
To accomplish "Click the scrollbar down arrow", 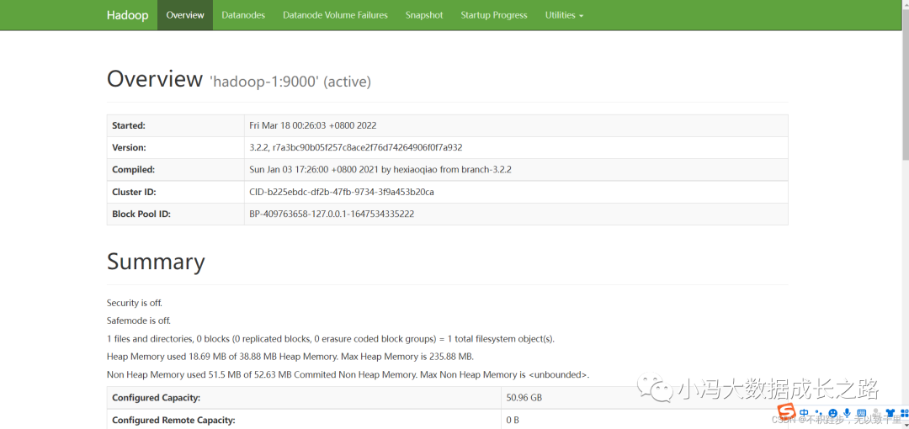I will tap(905, 424).
